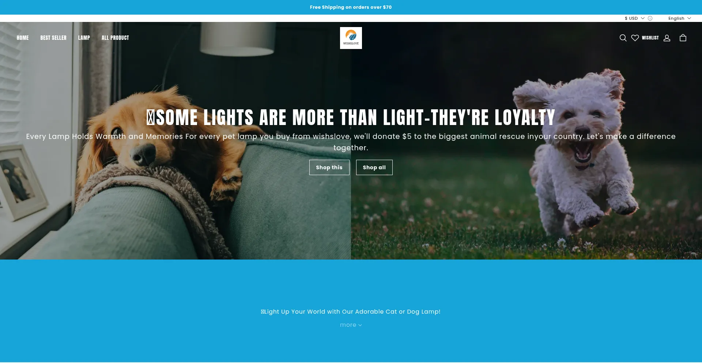Image resolution: width=702 pixels, height=363 pixels.
Task: Click the hero headline about loyalty
Action: tap(351, 117)
